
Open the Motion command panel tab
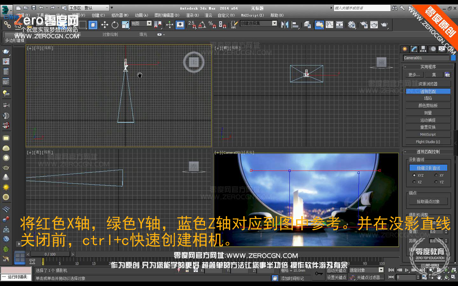pyautogui.click(x=433, y=49)
